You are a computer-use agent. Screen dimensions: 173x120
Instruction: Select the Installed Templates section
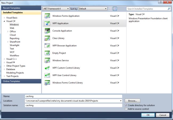coord(21,12)
